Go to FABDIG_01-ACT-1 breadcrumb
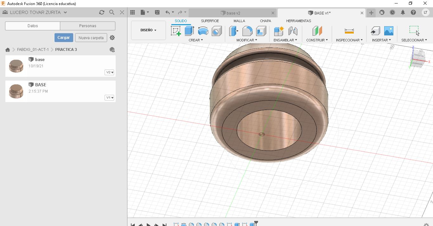 33,50
